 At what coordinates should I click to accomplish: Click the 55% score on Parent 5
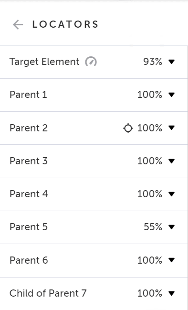pos(153,227)
